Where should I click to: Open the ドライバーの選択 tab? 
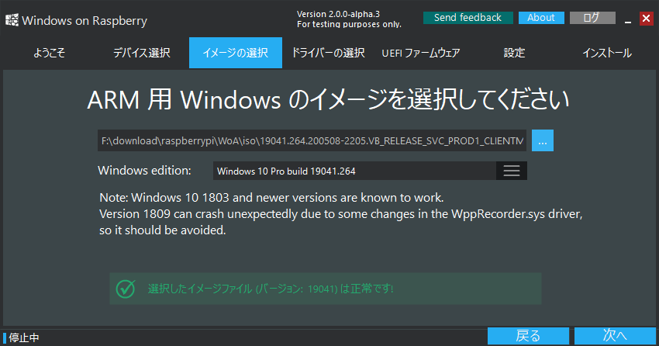tap(328, 53)
